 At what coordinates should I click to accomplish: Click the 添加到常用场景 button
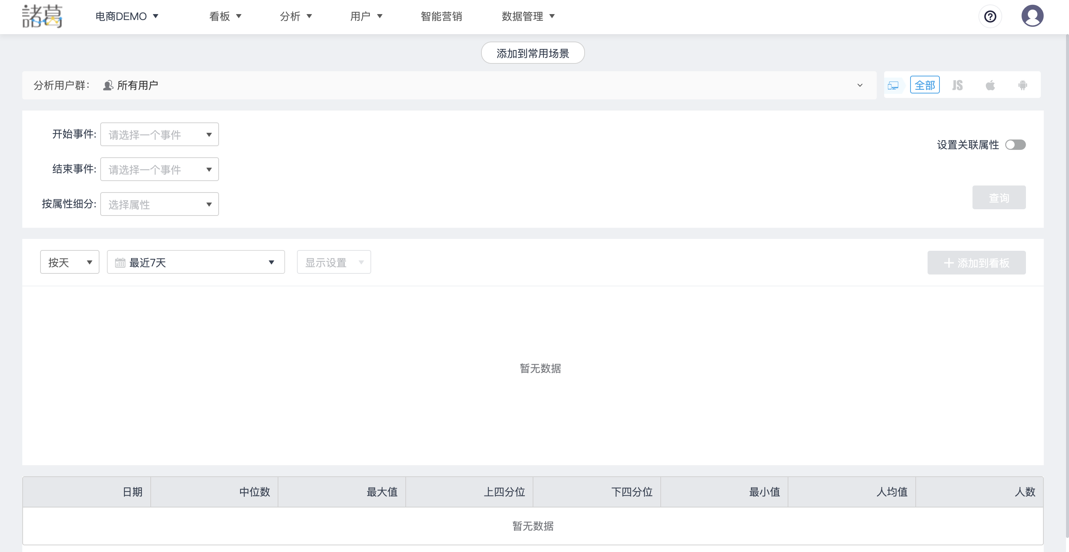coord(533,53)
